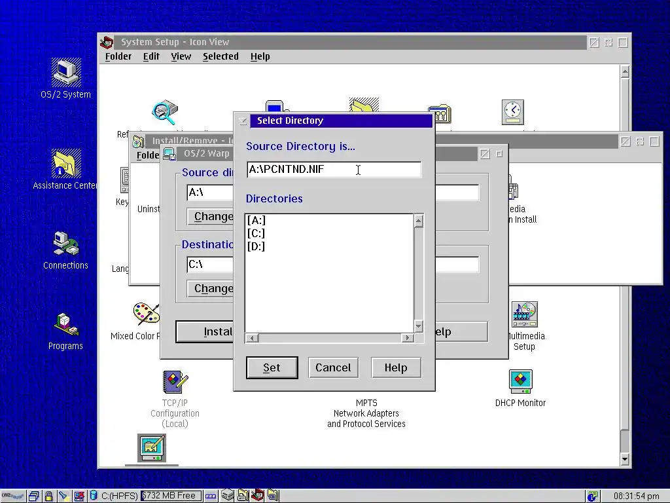The width and height of the screenshot is (670, 503).
Task: Click the 08:31:54 pm clock on WarpCenter
Action: pyautogui.click(x=636, y=496)
